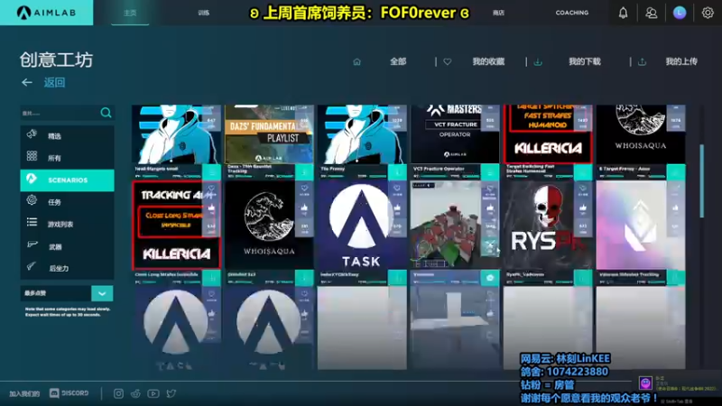This screenshot has width=722, height=406.
Task: Favorite the RYSPK skull card
Action: (x=583, y=189)
